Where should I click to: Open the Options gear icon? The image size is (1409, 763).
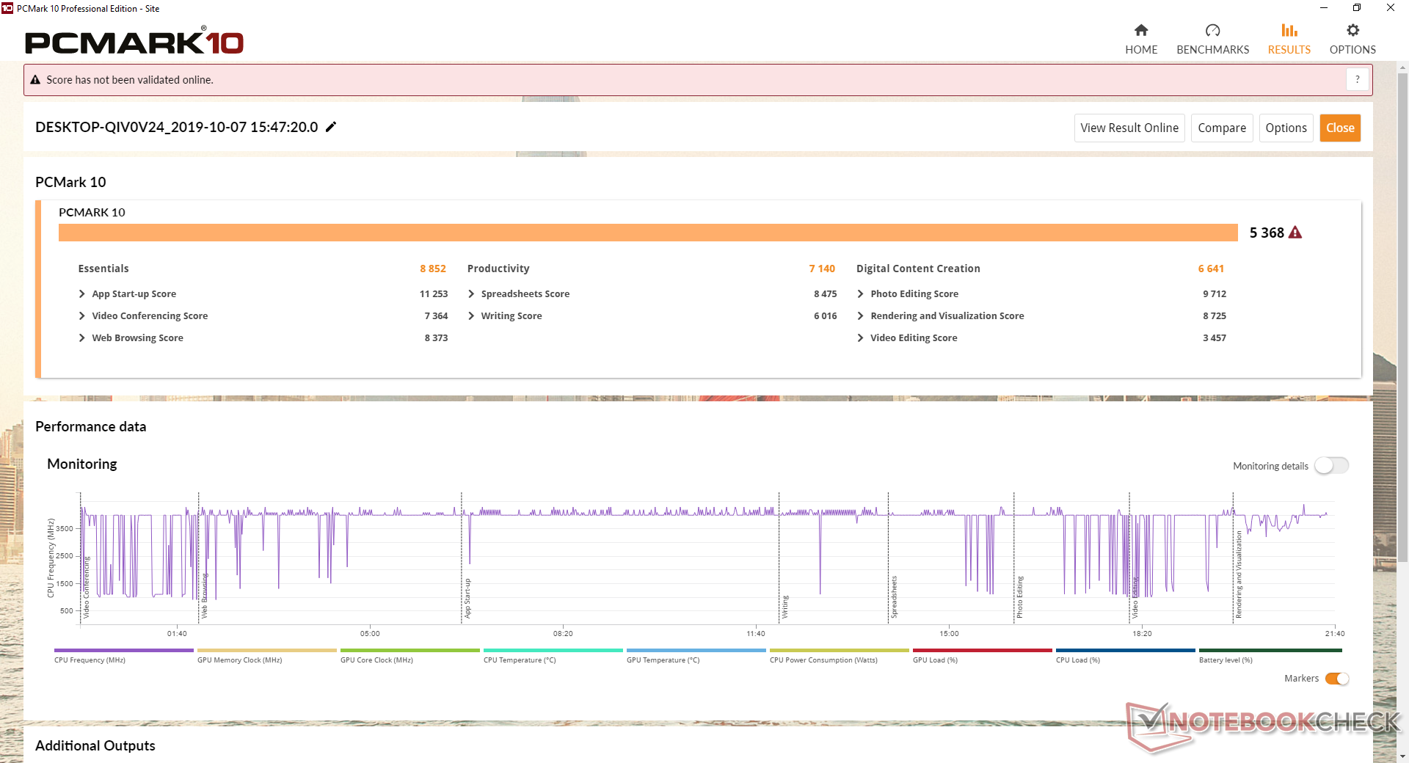click(1352, 30)
